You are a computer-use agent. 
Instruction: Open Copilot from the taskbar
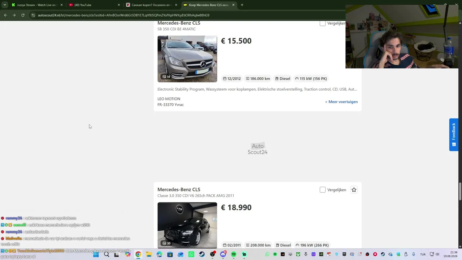click(x=127, y=255)
